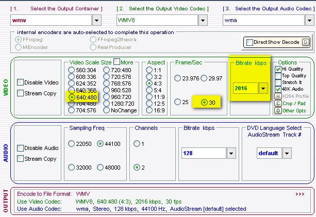The width and height of the screenshot is (316, 217).
Task: Open the Output Container wmv dropdown
Action: coord(96,20)
